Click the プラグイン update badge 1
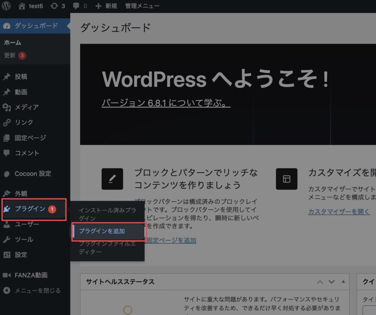Image resolution: width=376 pixels, height=315 pixels. point(52,209)
